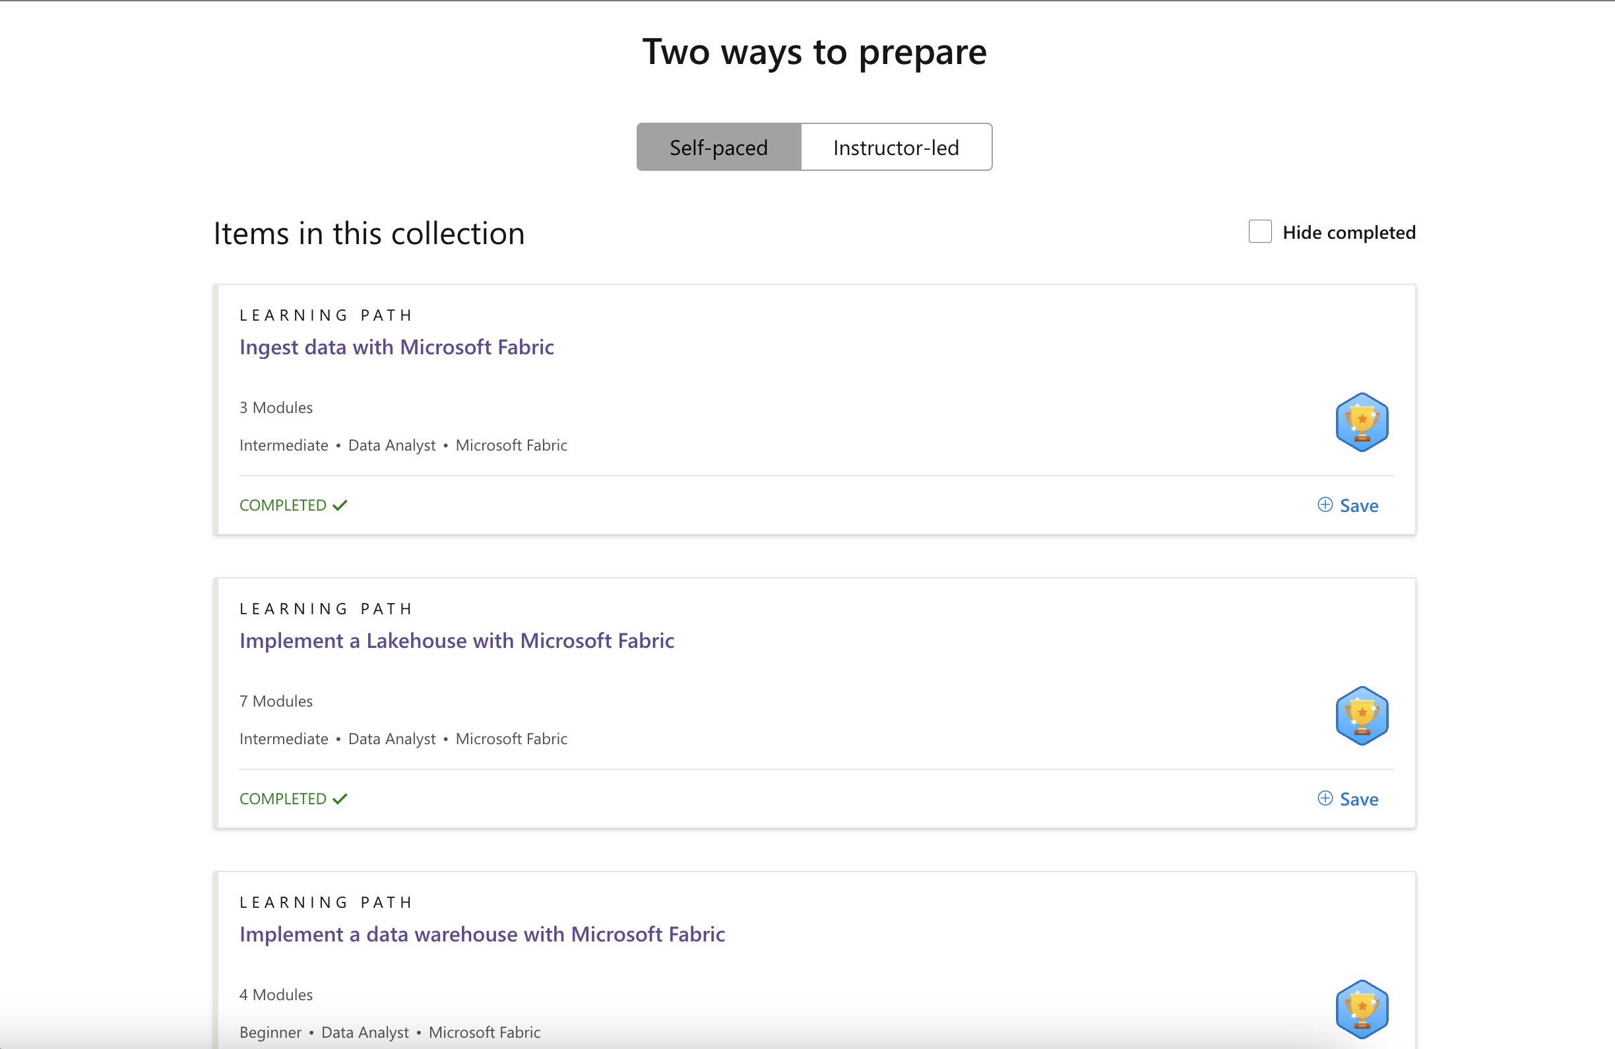1615x1049 pixels.
Task: Click the 'Beginner' level text
Action: [x=270, y=1032]
